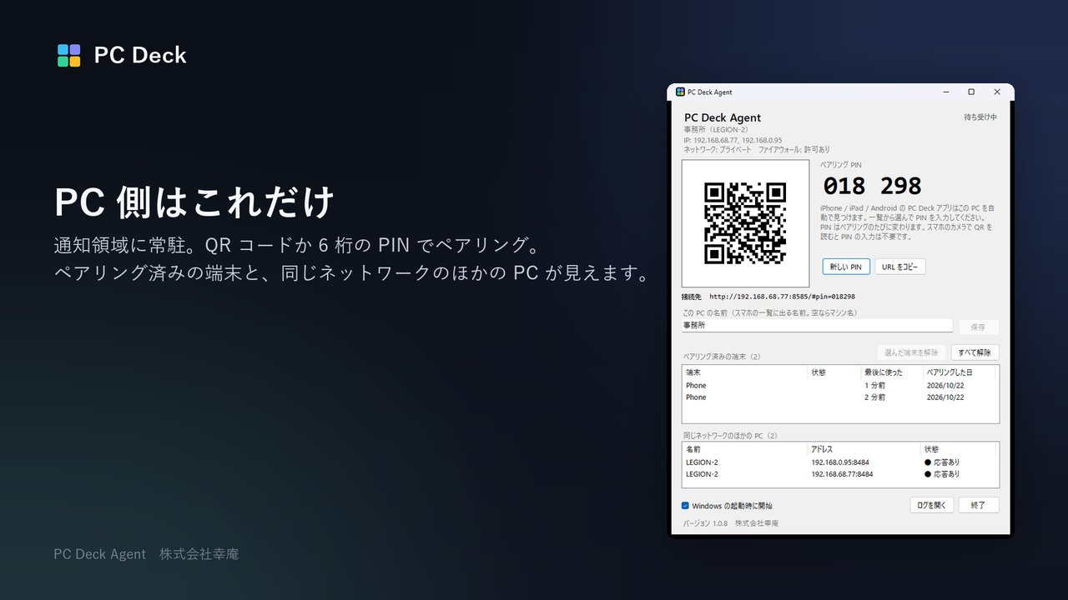Click the pairing QR code image
The image size is (1068, 600).
(x=745, y=223)
